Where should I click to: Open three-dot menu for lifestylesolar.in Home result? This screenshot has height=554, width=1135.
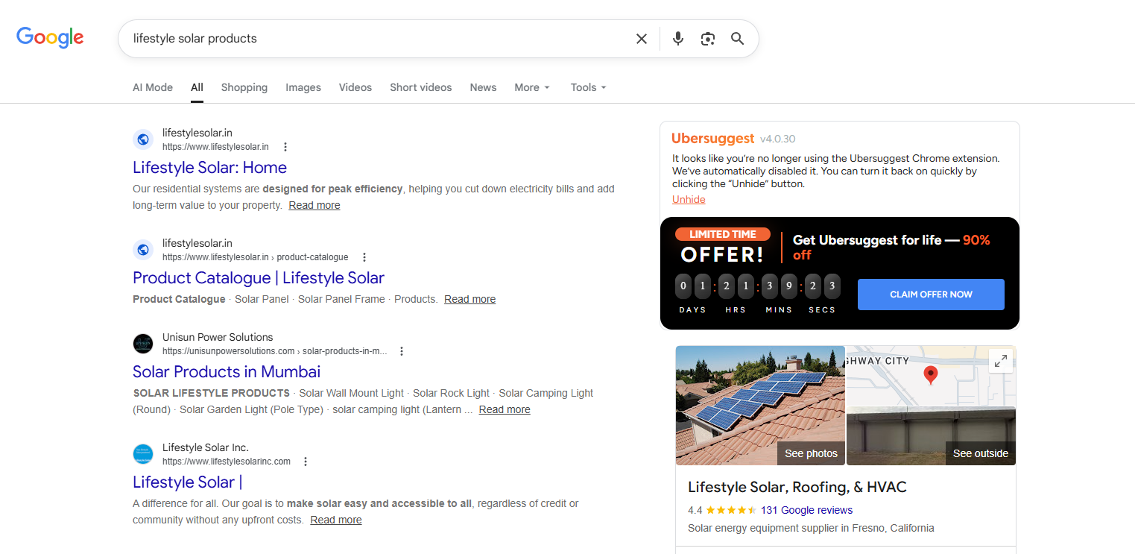pos(285,147)
